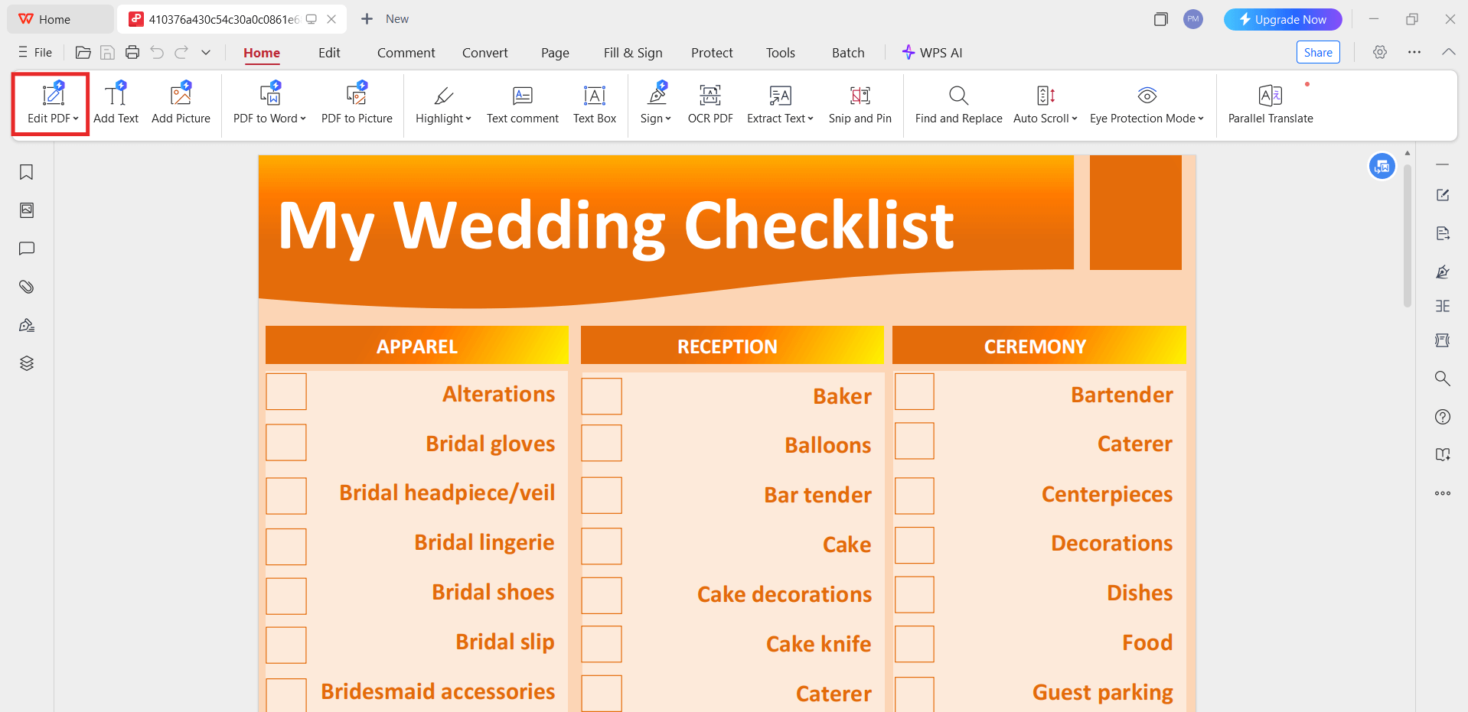Select the Text Box tool

click(x=595, y=103)
